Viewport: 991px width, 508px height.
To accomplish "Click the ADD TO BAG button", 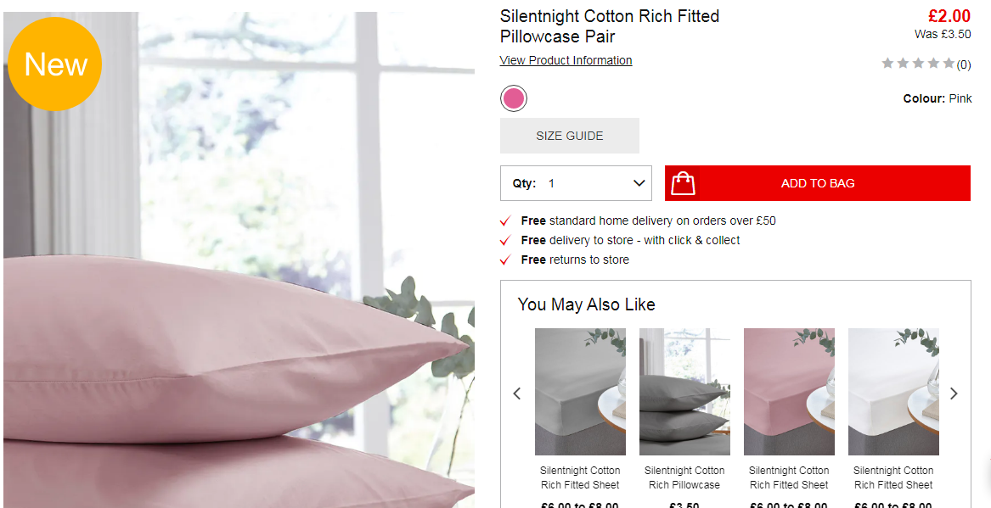I will (x=817, y=184).
